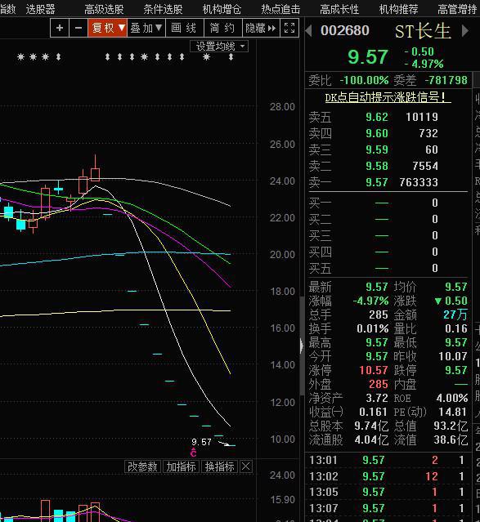Click the magenta C marker under the chart

193,452
